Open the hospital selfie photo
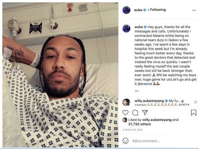 [61, 75]
